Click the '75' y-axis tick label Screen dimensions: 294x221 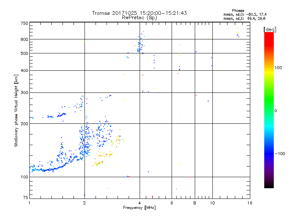[x=26, y=197]
